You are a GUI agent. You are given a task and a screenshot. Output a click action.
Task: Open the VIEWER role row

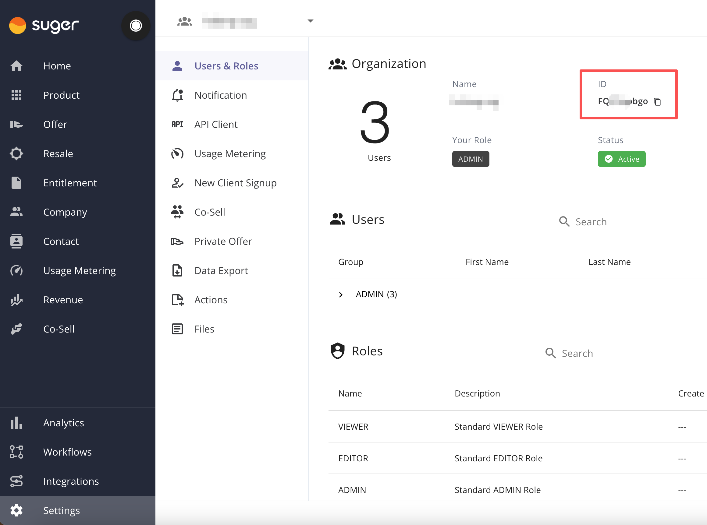(353, 426)
